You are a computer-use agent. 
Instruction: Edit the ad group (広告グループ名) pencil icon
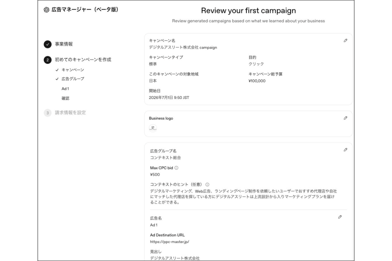pyautogui.click(x=345, y=150)
